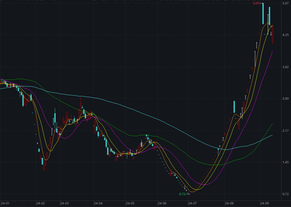Click the 24-01 date label on the time axis
This screenshot has width=291, height=207.
[x=5, y=203]
